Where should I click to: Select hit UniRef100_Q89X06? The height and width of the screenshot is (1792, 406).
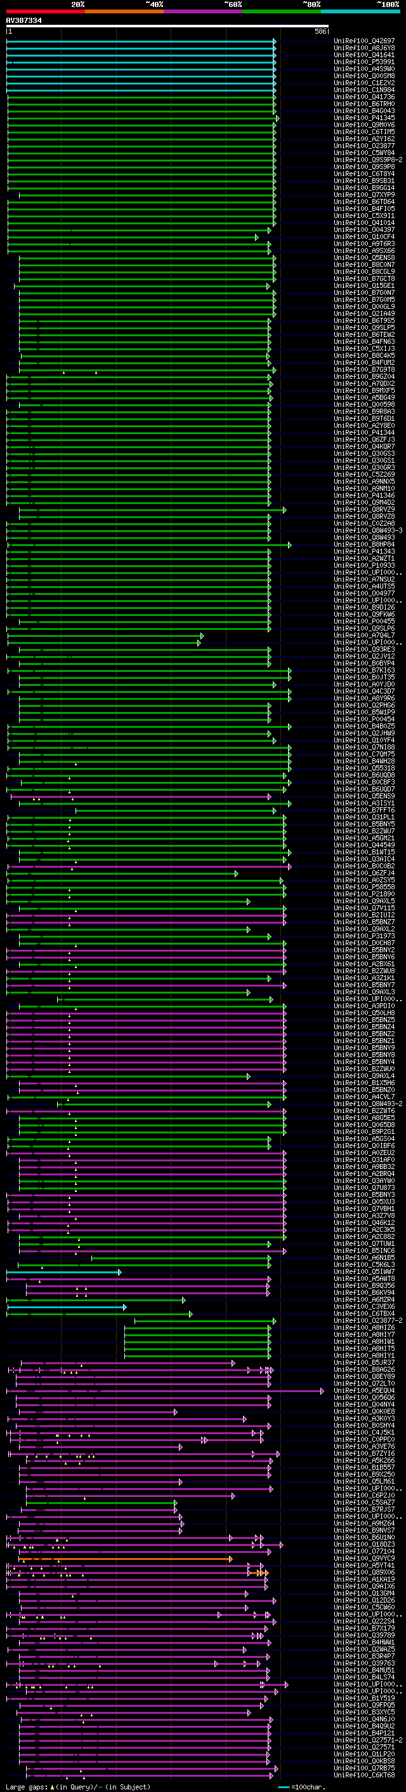pyautogui.click(x=364, y=1572)
